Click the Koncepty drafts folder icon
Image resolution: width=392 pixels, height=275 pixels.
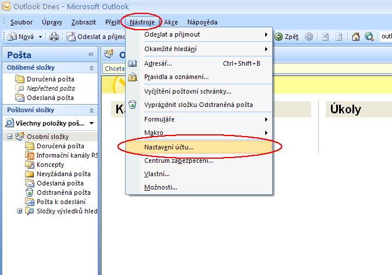[x=30, y=165]
